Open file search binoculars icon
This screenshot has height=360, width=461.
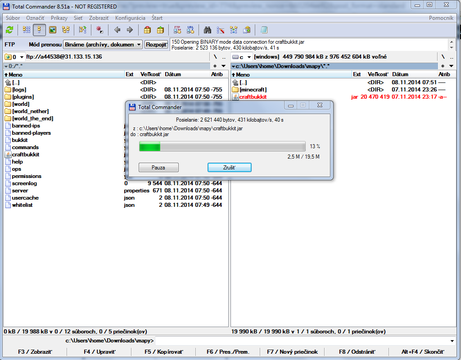coord(208,30)
